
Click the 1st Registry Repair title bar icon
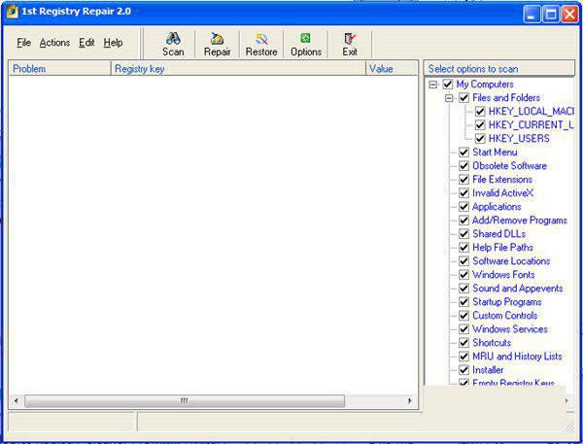(13, 12)
